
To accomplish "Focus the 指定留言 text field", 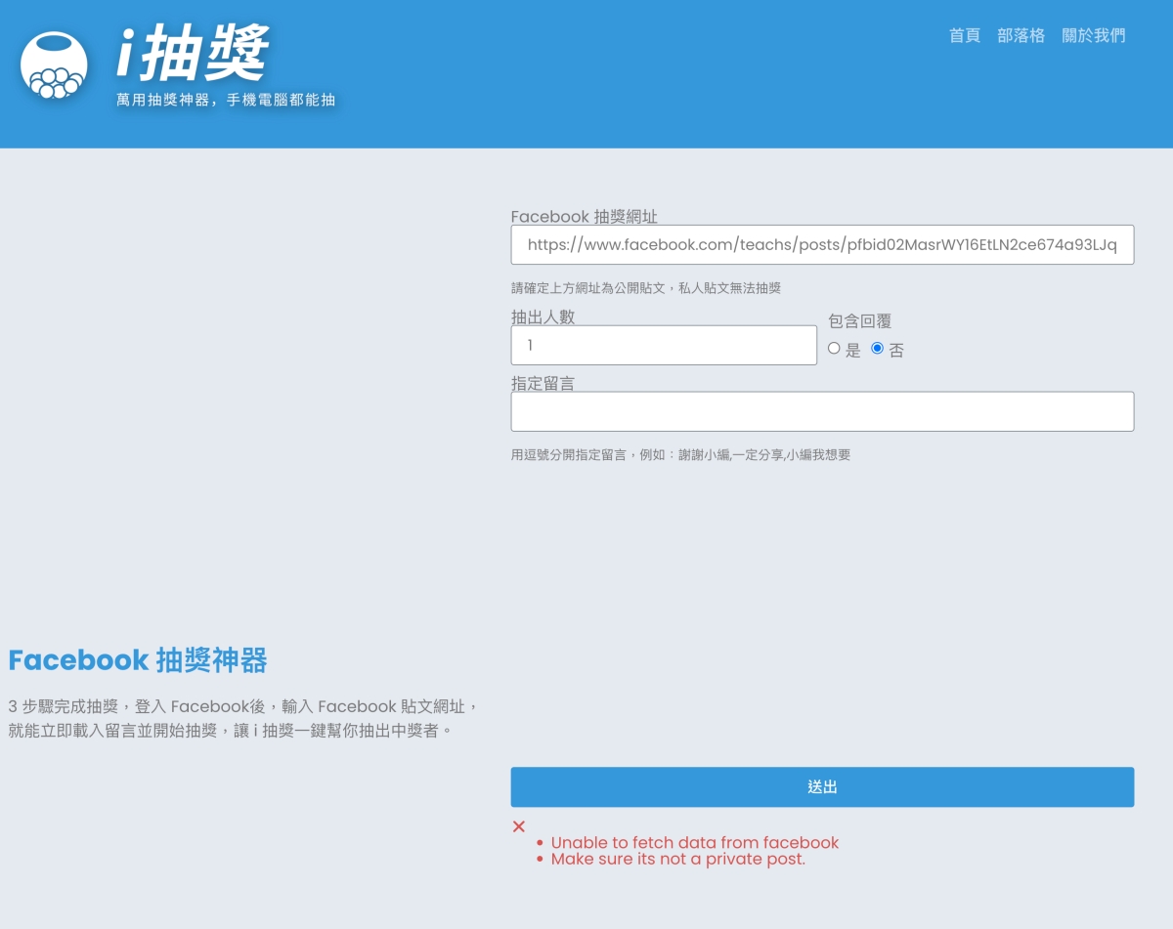I will click(x=822, y=411).
